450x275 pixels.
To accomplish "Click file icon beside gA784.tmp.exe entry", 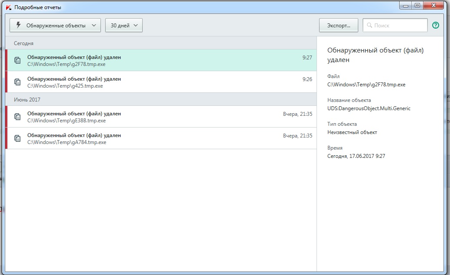I will pyautogui.click(x=18, y=138).
